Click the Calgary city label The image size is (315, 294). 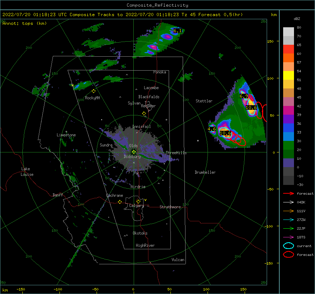click(x=136, y=206)
